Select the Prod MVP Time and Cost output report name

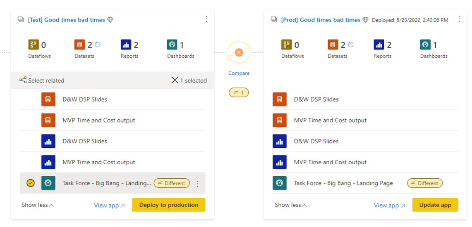[330, 162]
